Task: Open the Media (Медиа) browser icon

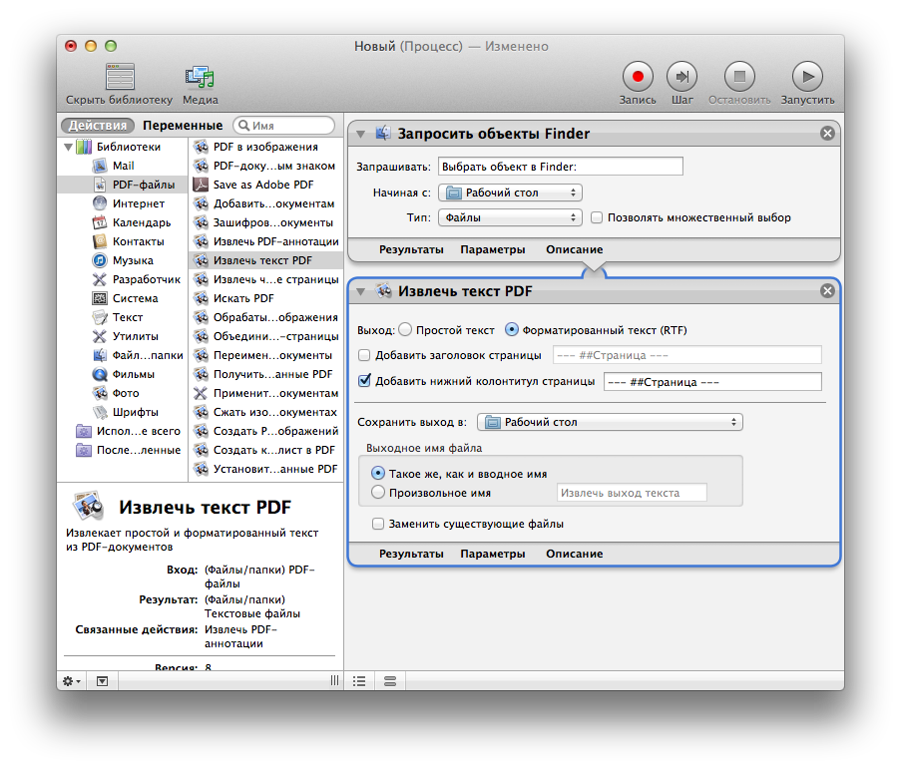Action: (200, 76)
